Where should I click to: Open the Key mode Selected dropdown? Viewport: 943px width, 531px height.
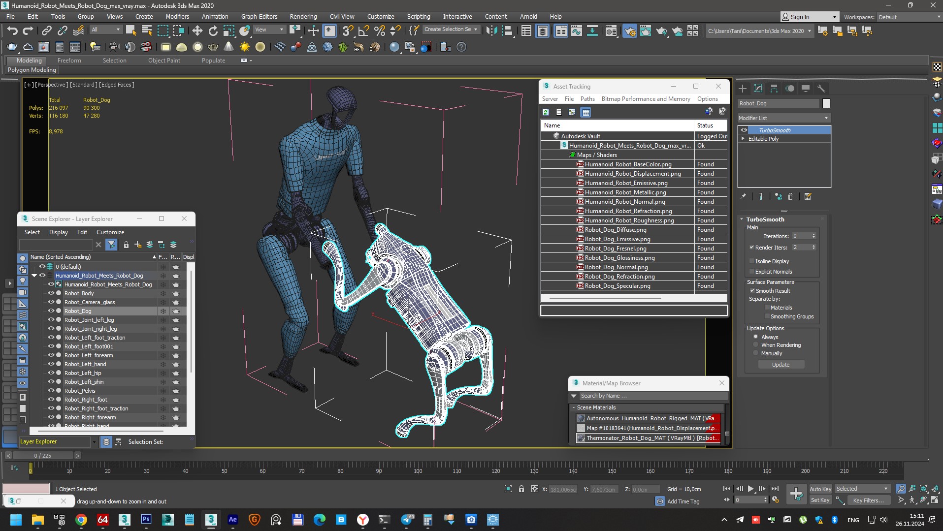(x=862, y=489)
